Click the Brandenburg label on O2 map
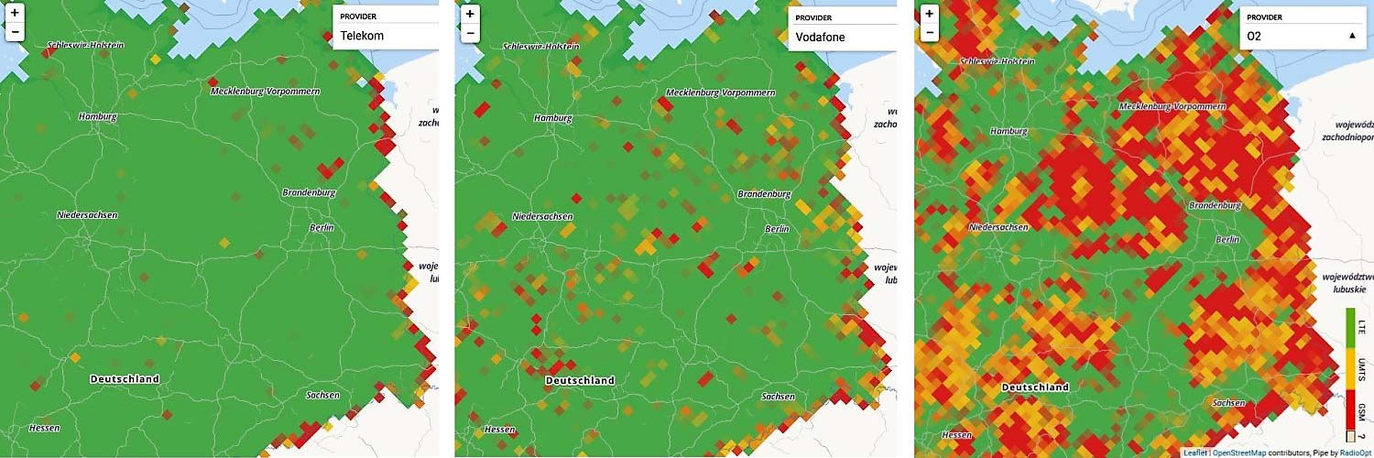The image size is (1374, 458). [x=1216, y=206]
